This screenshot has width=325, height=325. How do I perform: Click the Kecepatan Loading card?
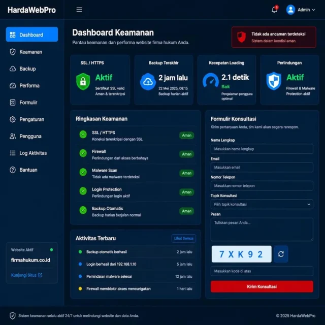pyautogui.click(x=226, y=80)
